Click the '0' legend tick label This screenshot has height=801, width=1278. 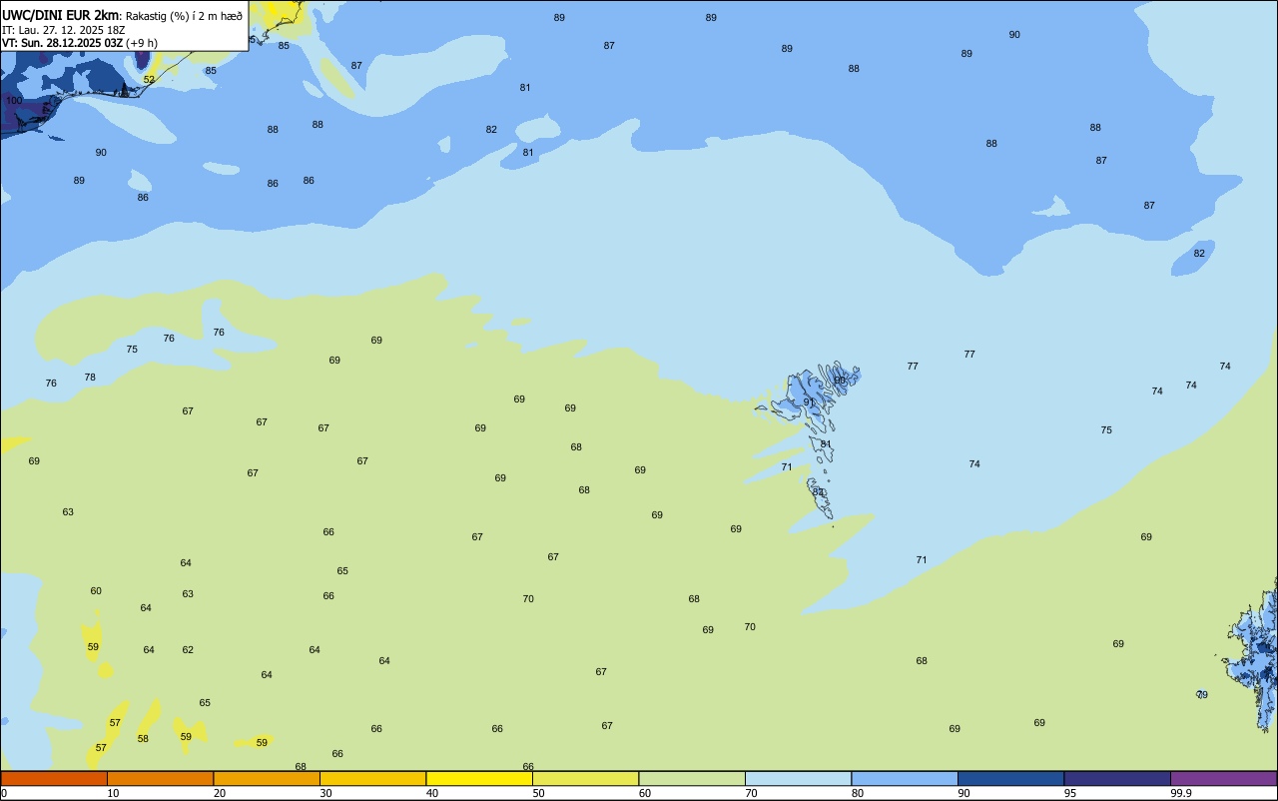click(x=4, y=793)
